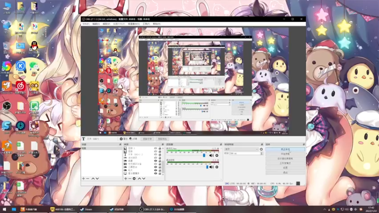This screenshot has width=379, height=213.
Task: Open 编辑 menu in OBS menu bar
Action: pyautogui.click(x=96, y=24)
